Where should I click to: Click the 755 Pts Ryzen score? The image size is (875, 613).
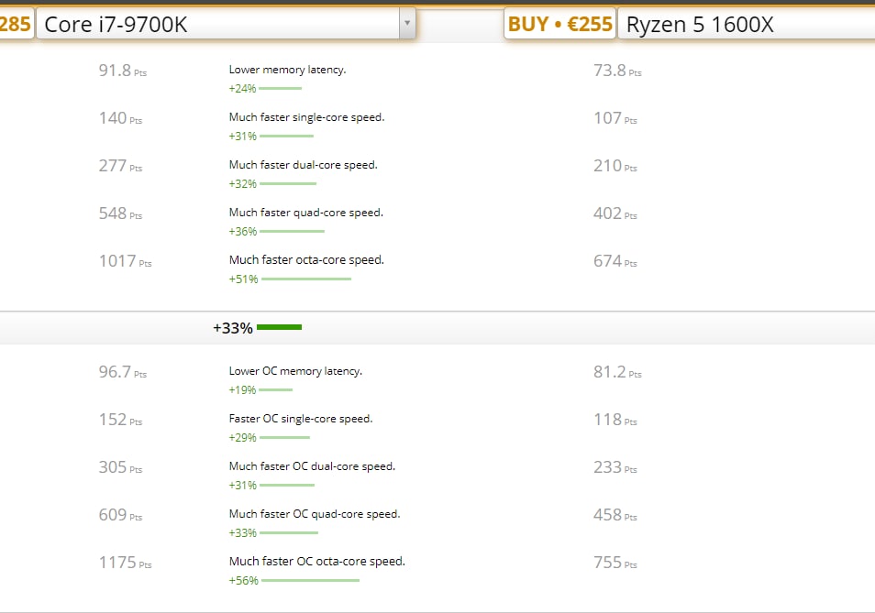(615, 563)
